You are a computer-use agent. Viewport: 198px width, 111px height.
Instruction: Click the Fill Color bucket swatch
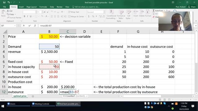click(x=42, y=16)
